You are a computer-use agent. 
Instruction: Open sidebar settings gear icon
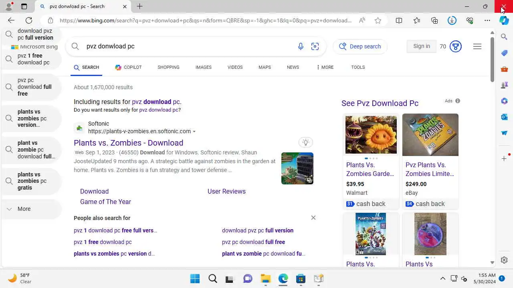(504, 260)
